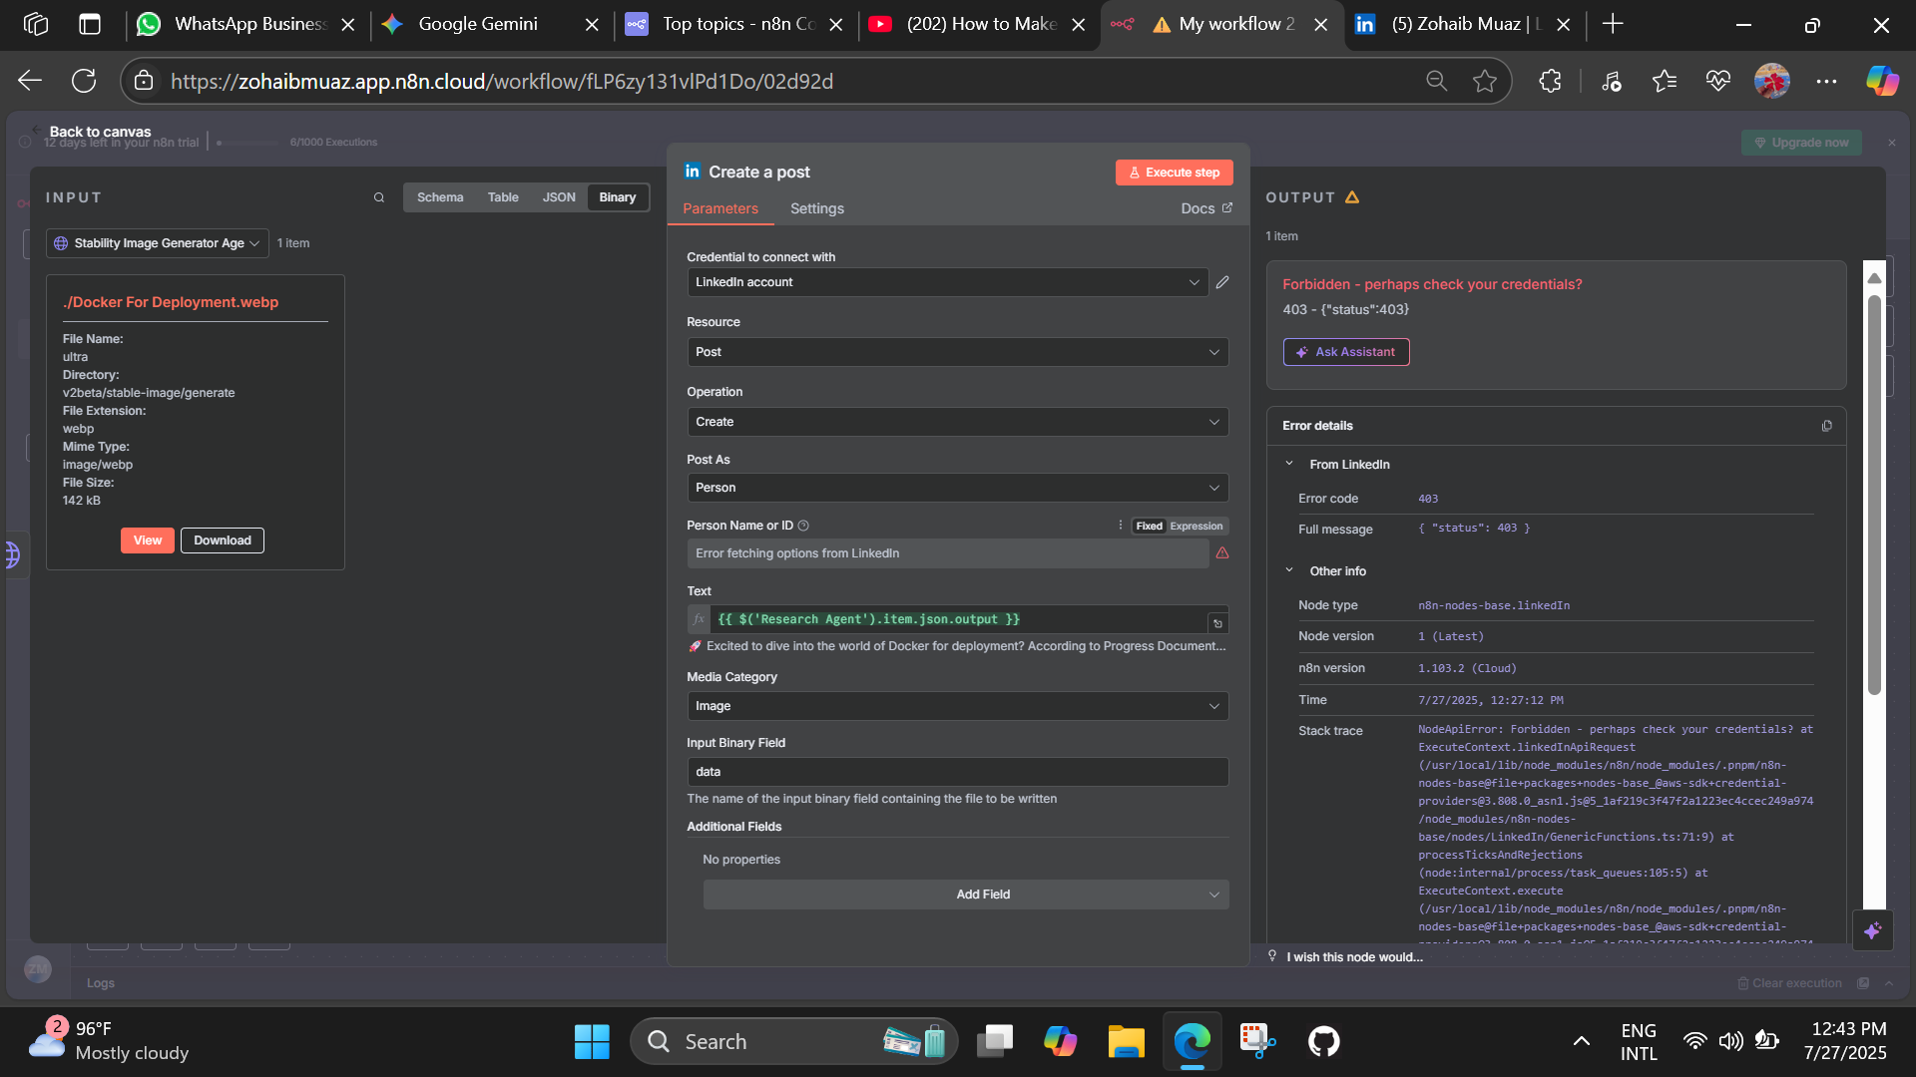Click the warning triangle next to OUTPUT

click(x=1352, y=197)
